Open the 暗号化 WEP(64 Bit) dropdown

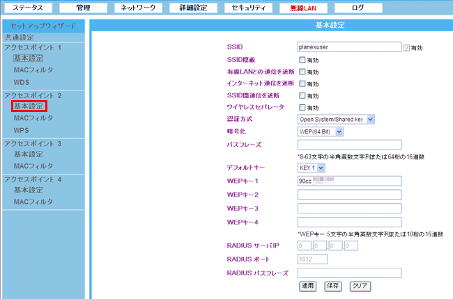[x=320, y=131]
